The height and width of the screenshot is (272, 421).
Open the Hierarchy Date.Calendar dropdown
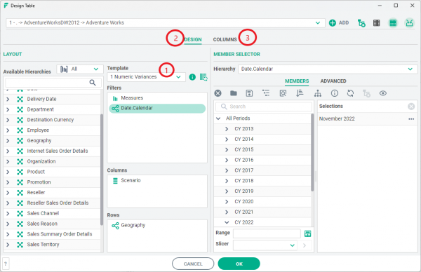pyautogui.click(x=328, y=69)
